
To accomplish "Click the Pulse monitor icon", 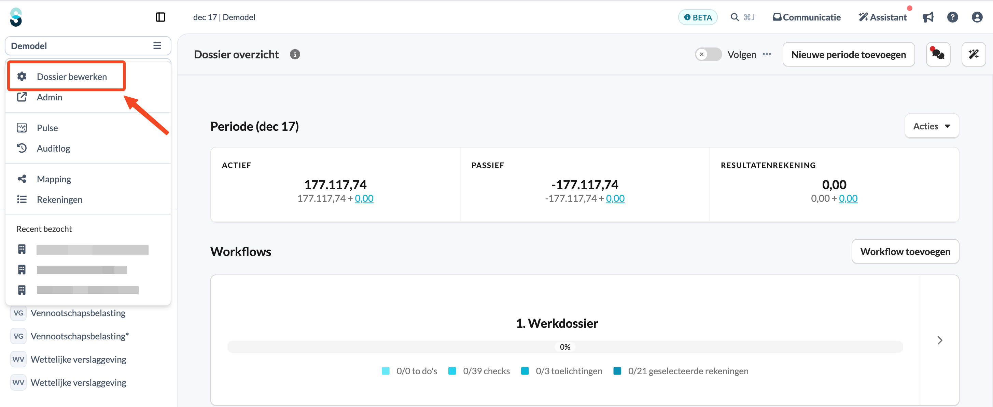I will click(x=22, y=128).
